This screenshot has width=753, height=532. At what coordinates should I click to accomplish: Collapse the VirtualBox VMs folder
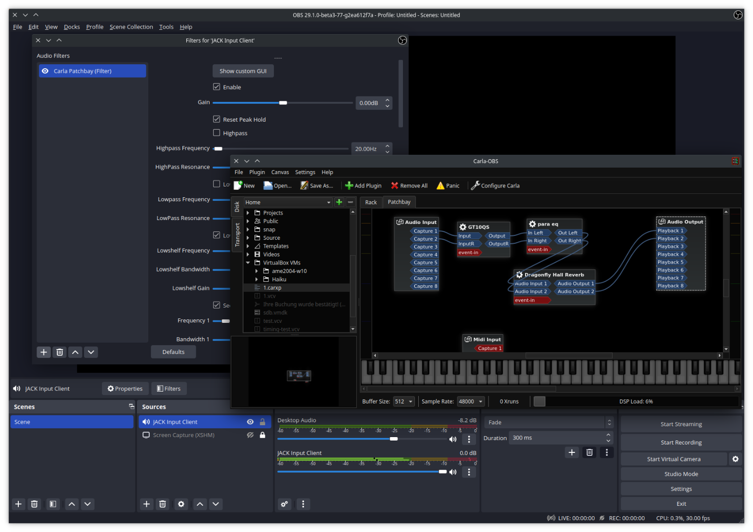tap(248, 263)
